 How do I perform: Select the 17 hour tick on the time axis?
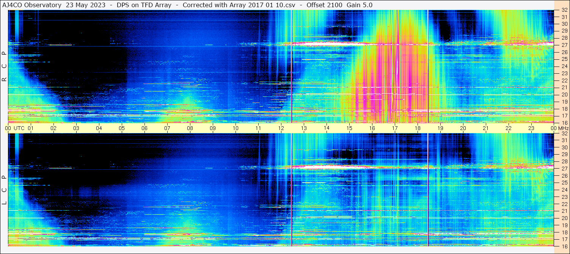[x=395, y=128]
